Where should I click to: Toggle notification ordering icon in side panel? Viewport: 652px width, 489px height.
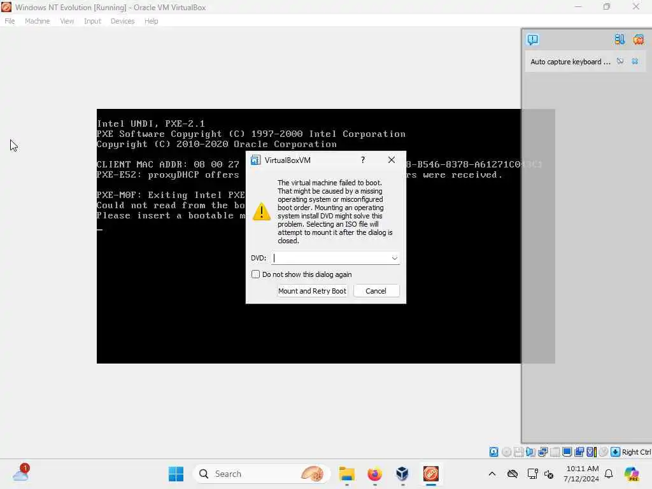tap(620, 39)
